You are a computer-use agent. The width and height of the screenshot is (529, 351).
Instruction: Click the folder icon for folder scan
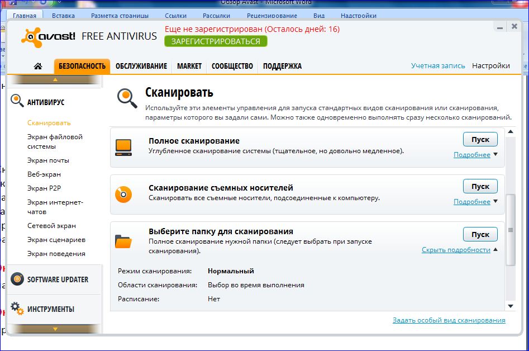(123, 241)
